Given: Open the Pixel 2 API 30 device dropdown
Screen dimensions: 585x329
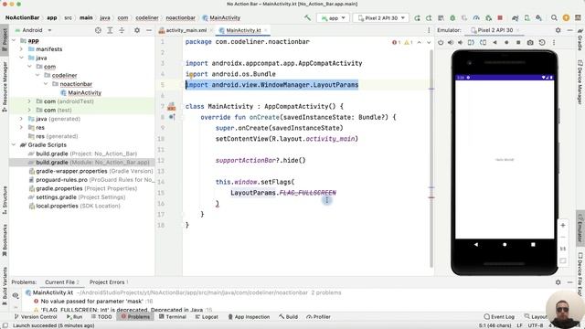Looking at the screenshot, I should [381, 18].
